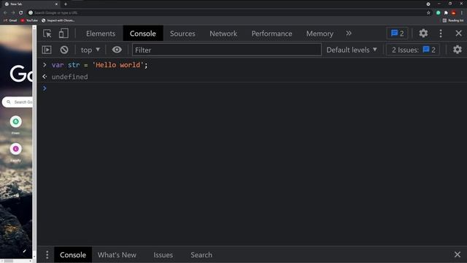The height and width of the screenshot is (263, 467).
Task: Open the Network panel tab
Action: (x=223, y=34)
